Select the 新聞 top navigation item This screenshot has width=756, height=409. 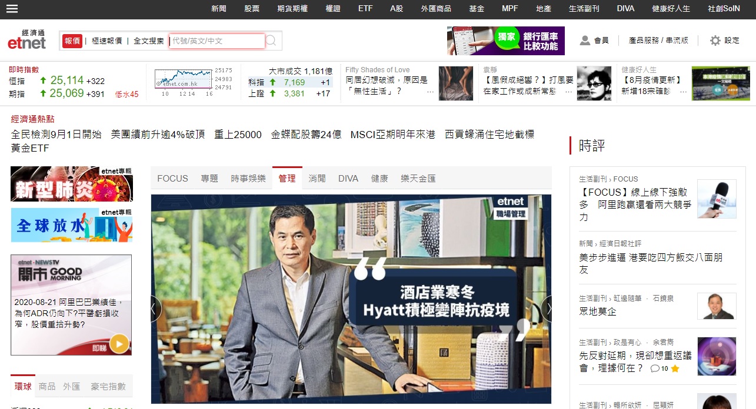[219, 9]
